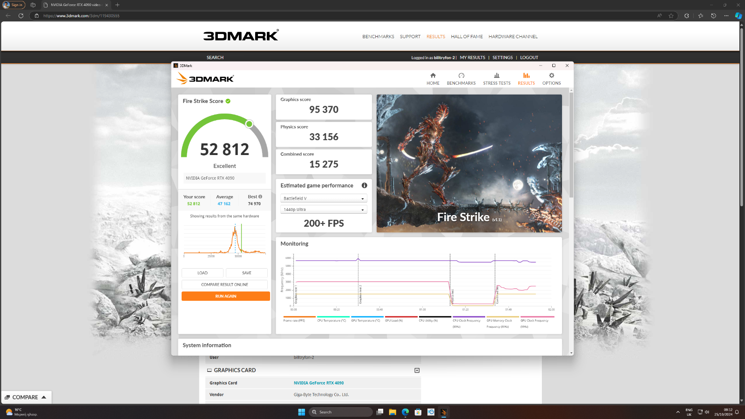Refresh the browser page
Screen dimensions: 745x419
(x=21, y=16)
